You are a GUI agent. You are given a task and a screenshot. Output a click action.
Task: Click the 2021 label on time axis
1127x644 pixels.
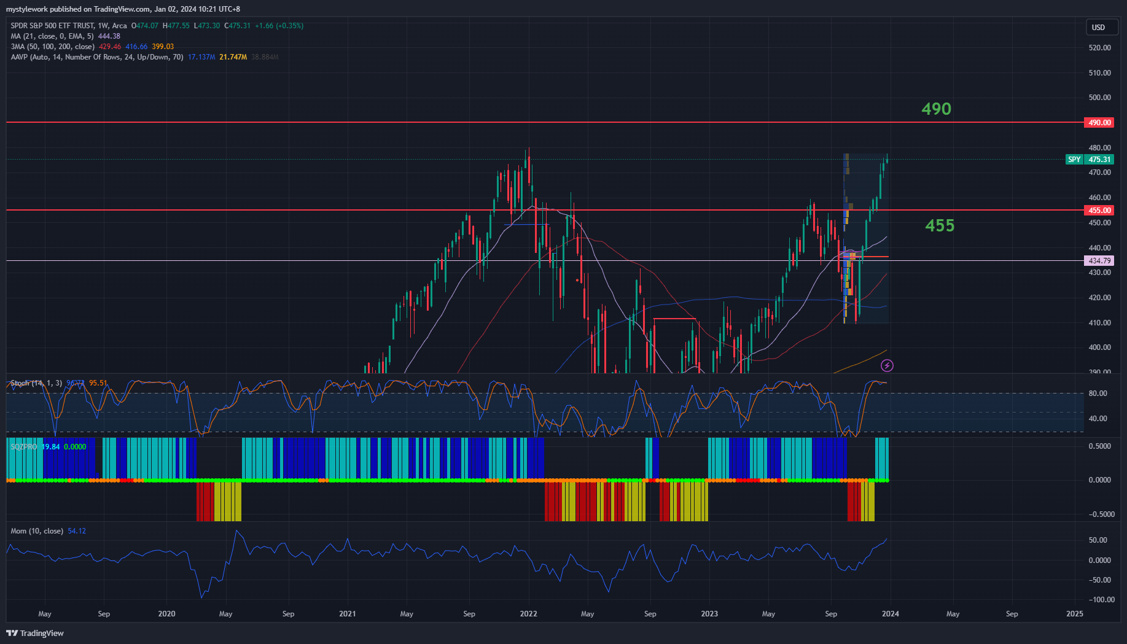(348, 614)
